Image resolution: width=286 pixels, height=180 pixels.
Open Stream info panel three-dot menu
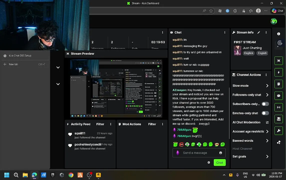266,32
